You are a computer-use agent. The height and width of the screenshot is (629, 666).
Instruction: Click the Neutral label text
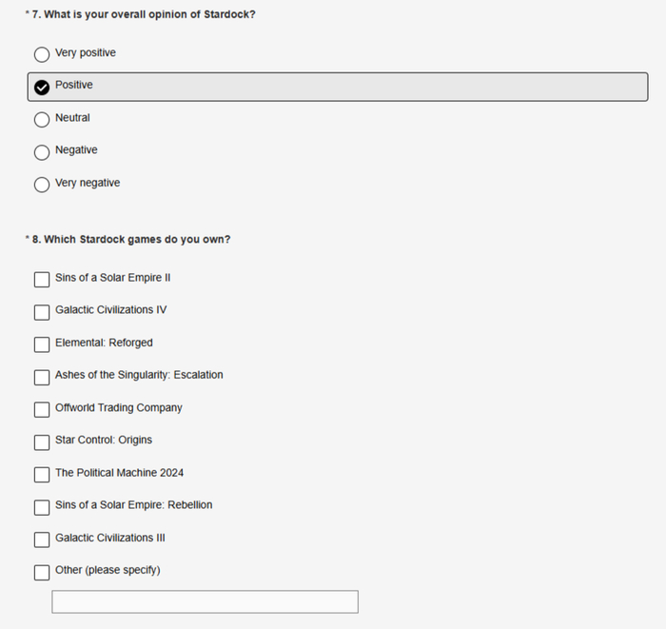tap(72, 118)
